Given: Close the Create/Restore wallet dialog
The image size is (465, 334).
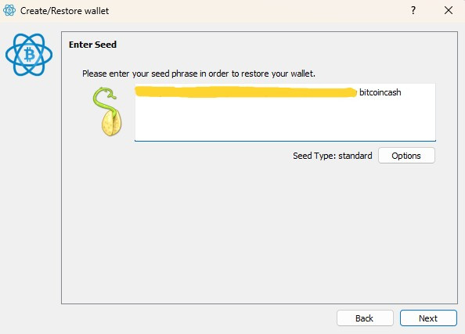Looking at the screenshot, I should coord(449,11).
